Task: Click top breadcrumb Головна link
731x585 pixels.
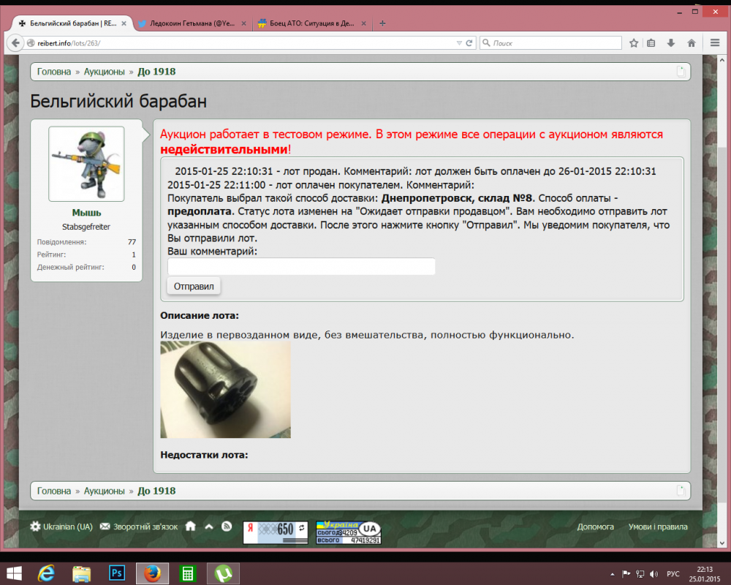Action: (54, 72)
